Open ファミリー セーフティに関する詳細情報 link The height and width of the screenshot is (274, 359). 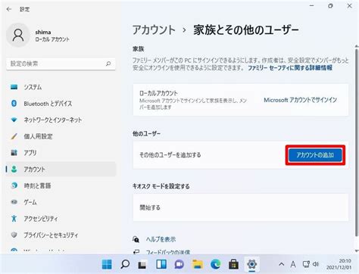tap(290, 67)
